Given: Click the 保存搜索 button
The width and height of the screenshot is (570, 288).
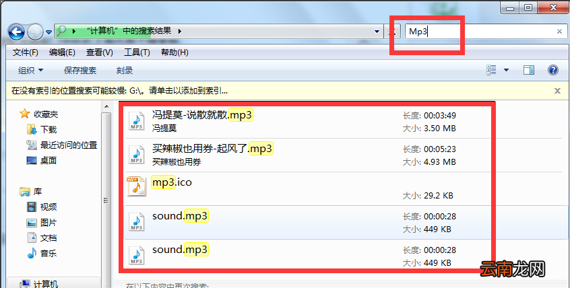Looking at the screenshot, I should (x=80, y=70).
